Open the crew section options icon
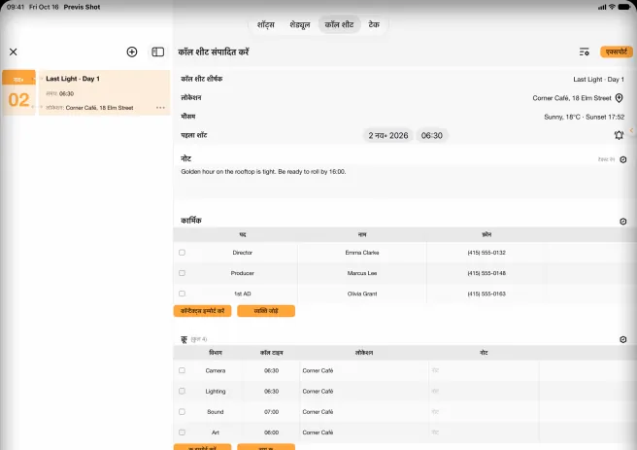The width and height of the screenshot is (637, 450). 623,339
